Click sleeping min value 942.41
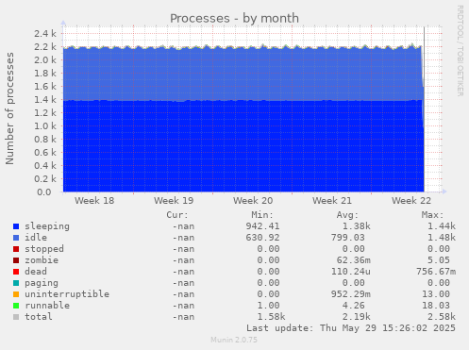Image resolution: width=469 pixels, height=350 pixels. pyautogui.click(x=262, y=226)
